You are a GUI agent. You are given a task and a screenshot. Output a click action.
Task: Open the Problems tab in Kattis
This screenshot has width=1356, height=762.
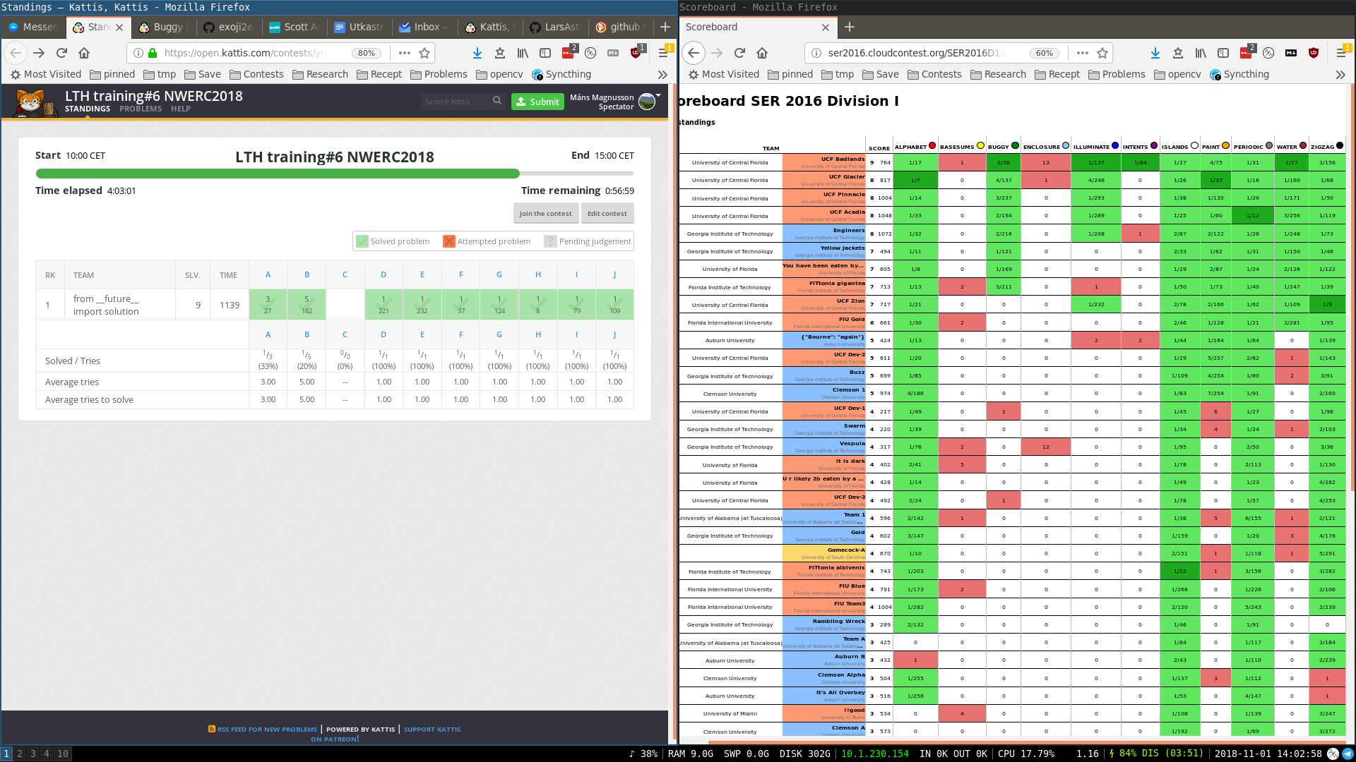[141, 109]
